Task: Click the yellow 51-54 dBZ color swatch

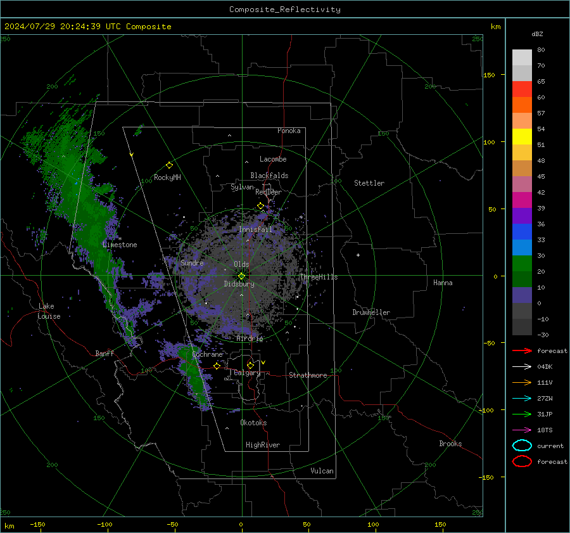Action: click(x=522, y=137)
